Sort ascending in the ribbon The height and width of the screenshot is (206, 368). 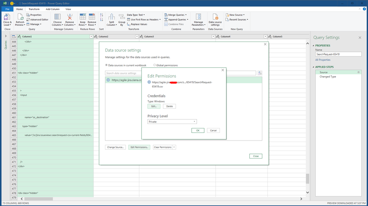(101, 15)
